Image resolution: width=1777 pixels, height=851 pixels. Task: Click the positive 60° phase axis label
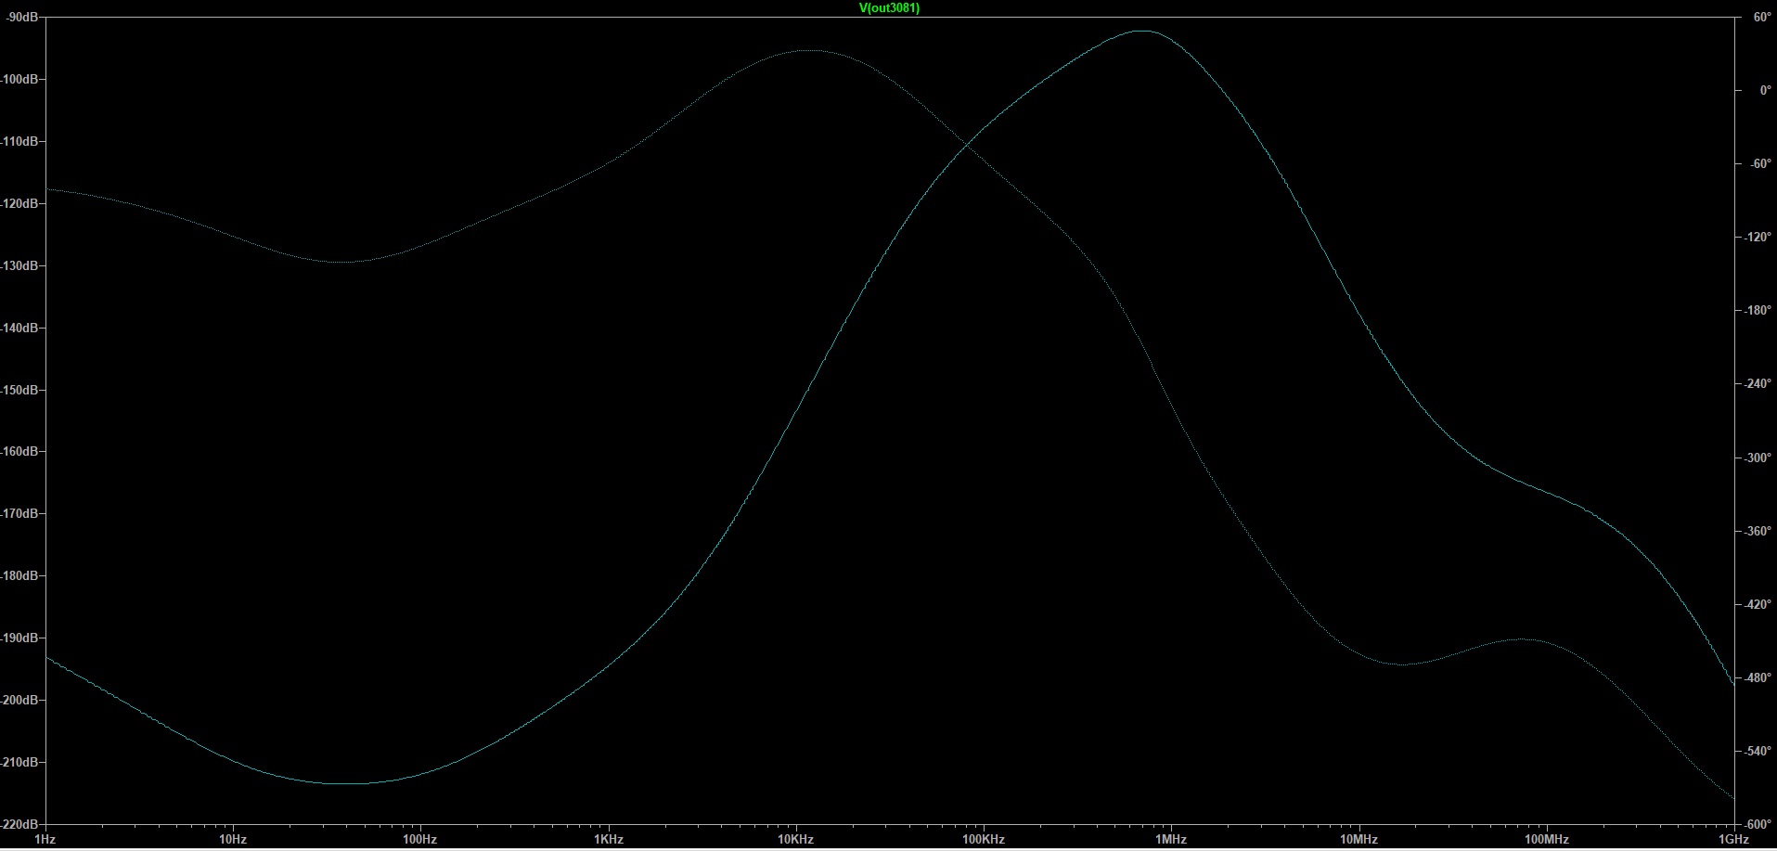1762,18
